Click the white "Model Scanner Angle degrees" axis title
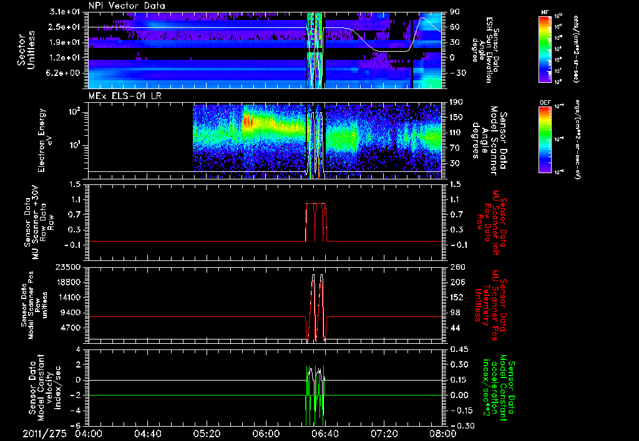Viewport: 639px width, 441px height. click(x=489, y=141)
